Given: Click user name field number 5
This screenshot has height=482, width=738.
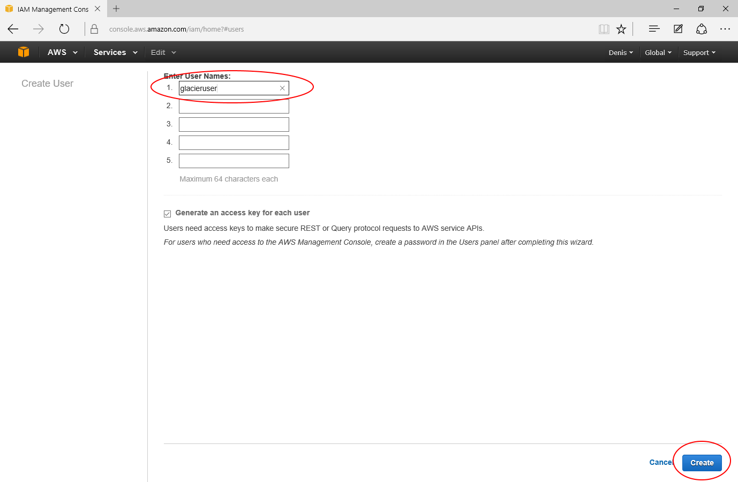Looking at the screenshot, I should pyautogui.click(x=234, y=161).
